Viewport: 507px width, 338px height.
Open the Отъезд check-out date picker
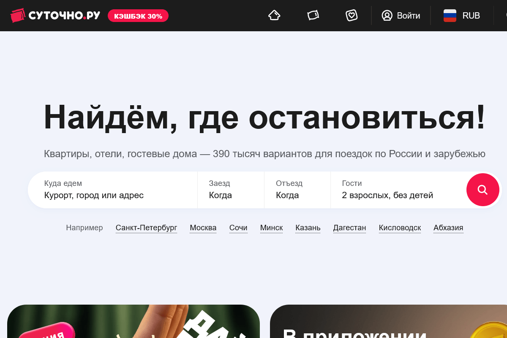point(297,190)
